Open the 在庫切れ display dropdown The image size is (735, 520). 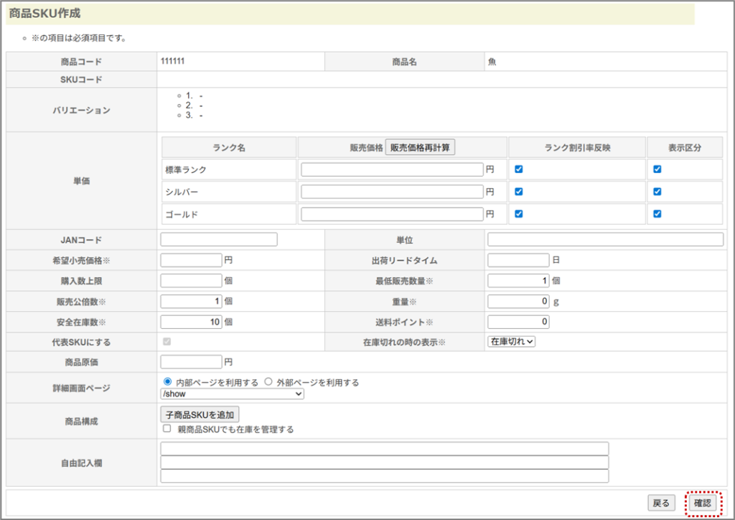coord(511,342)
